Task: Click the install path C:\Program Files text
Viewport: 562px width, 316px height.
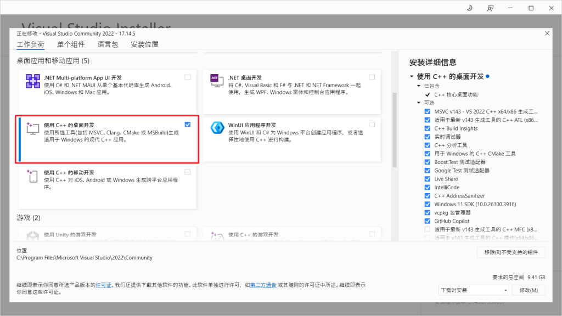Action: [85, 258]
